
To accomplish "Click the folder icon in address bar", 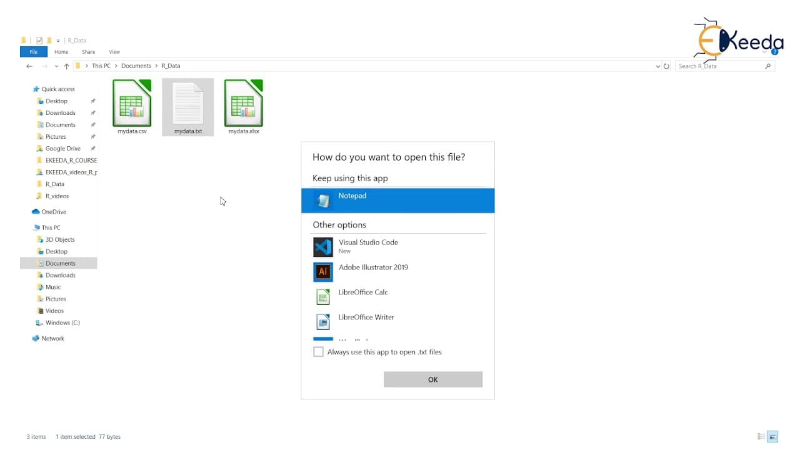I will (78, 66).
